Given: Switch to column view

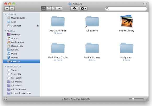Looking at the screenshot, I should 54,9.
